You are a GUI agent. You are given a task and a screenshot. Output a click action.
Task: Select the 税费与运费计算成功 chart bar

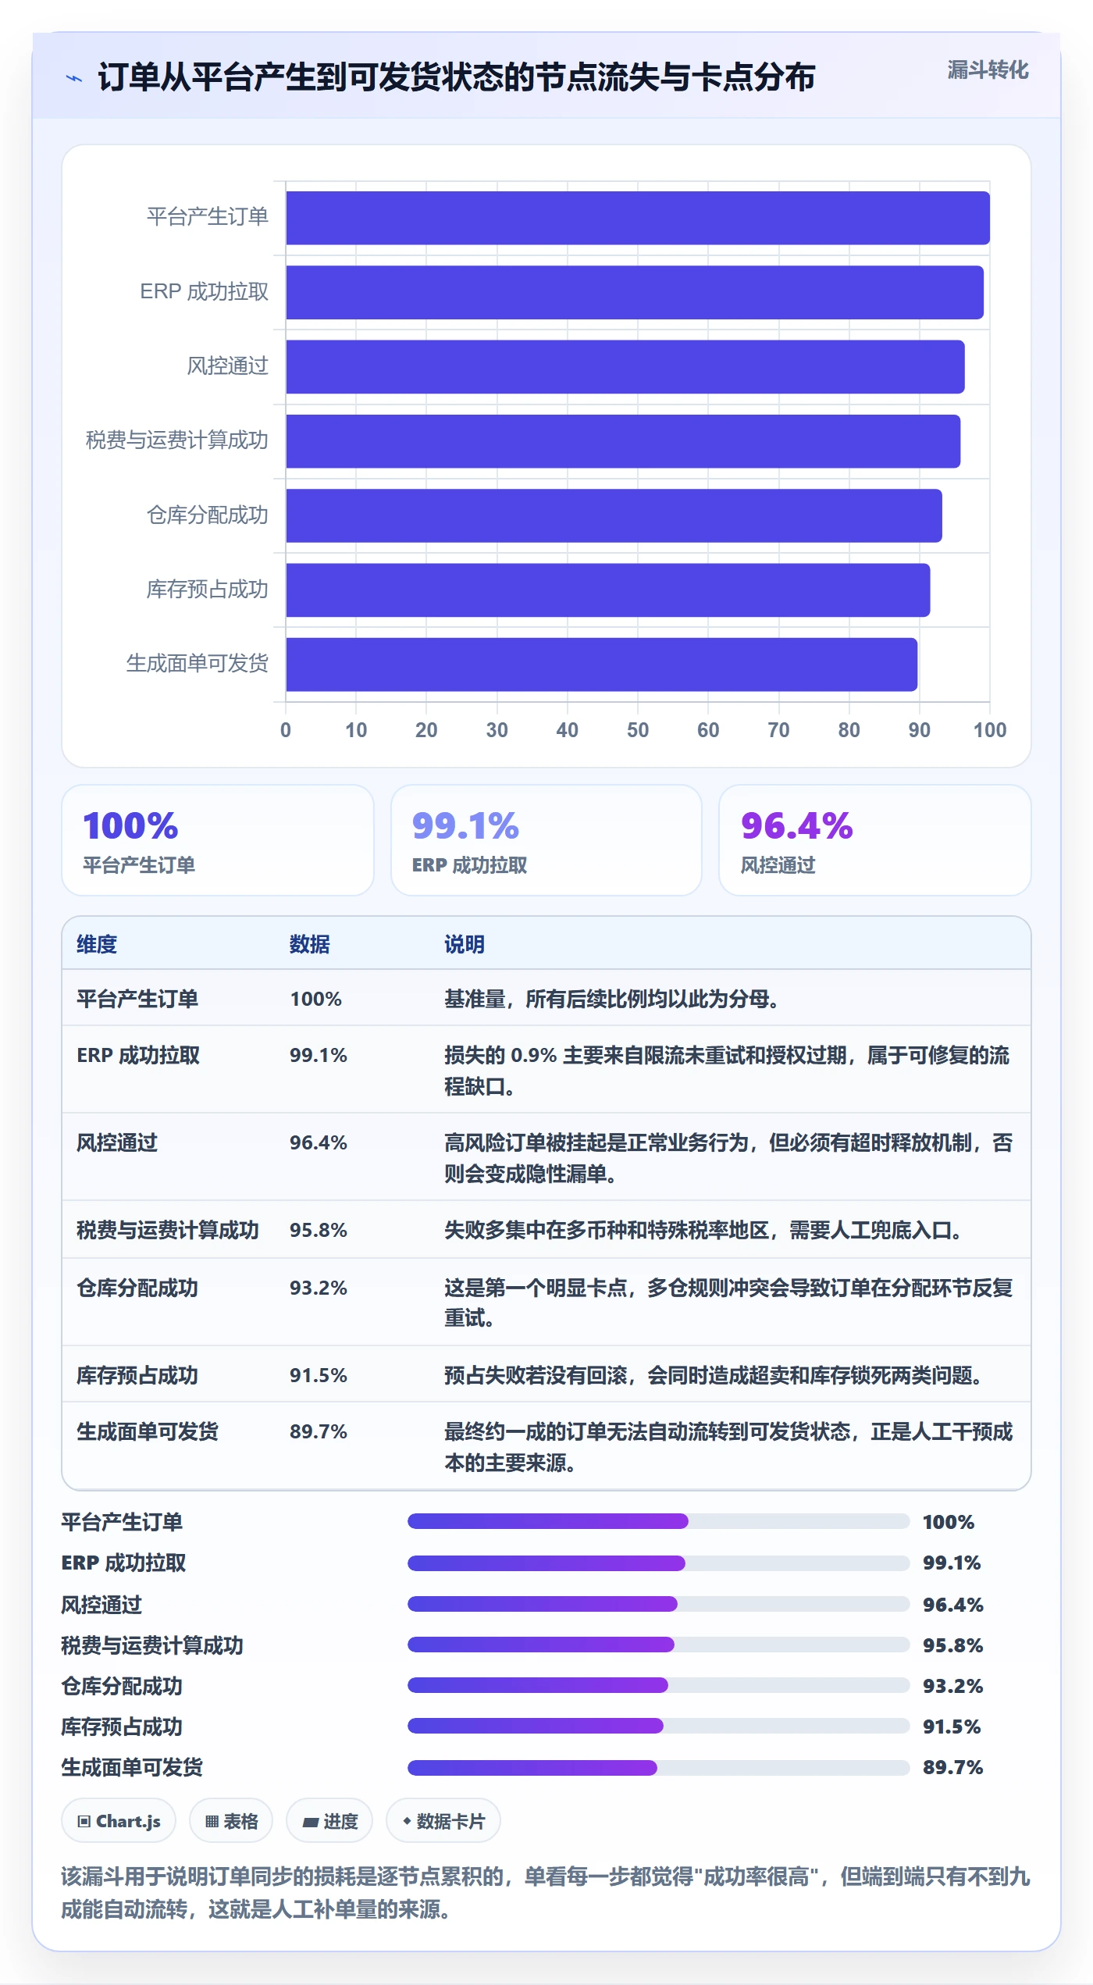coord(623,441)
